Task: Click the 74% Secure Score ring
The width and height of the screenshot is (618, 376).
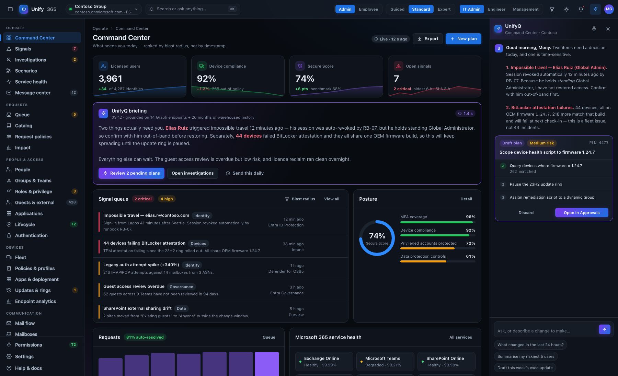Action: point(377,238)
